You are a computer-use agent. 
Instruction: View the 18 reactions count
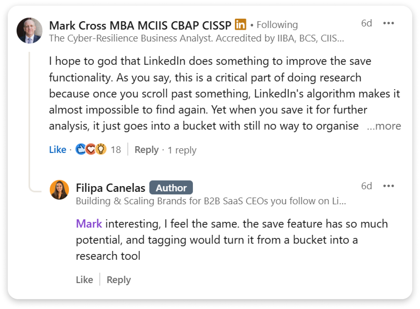116,150
